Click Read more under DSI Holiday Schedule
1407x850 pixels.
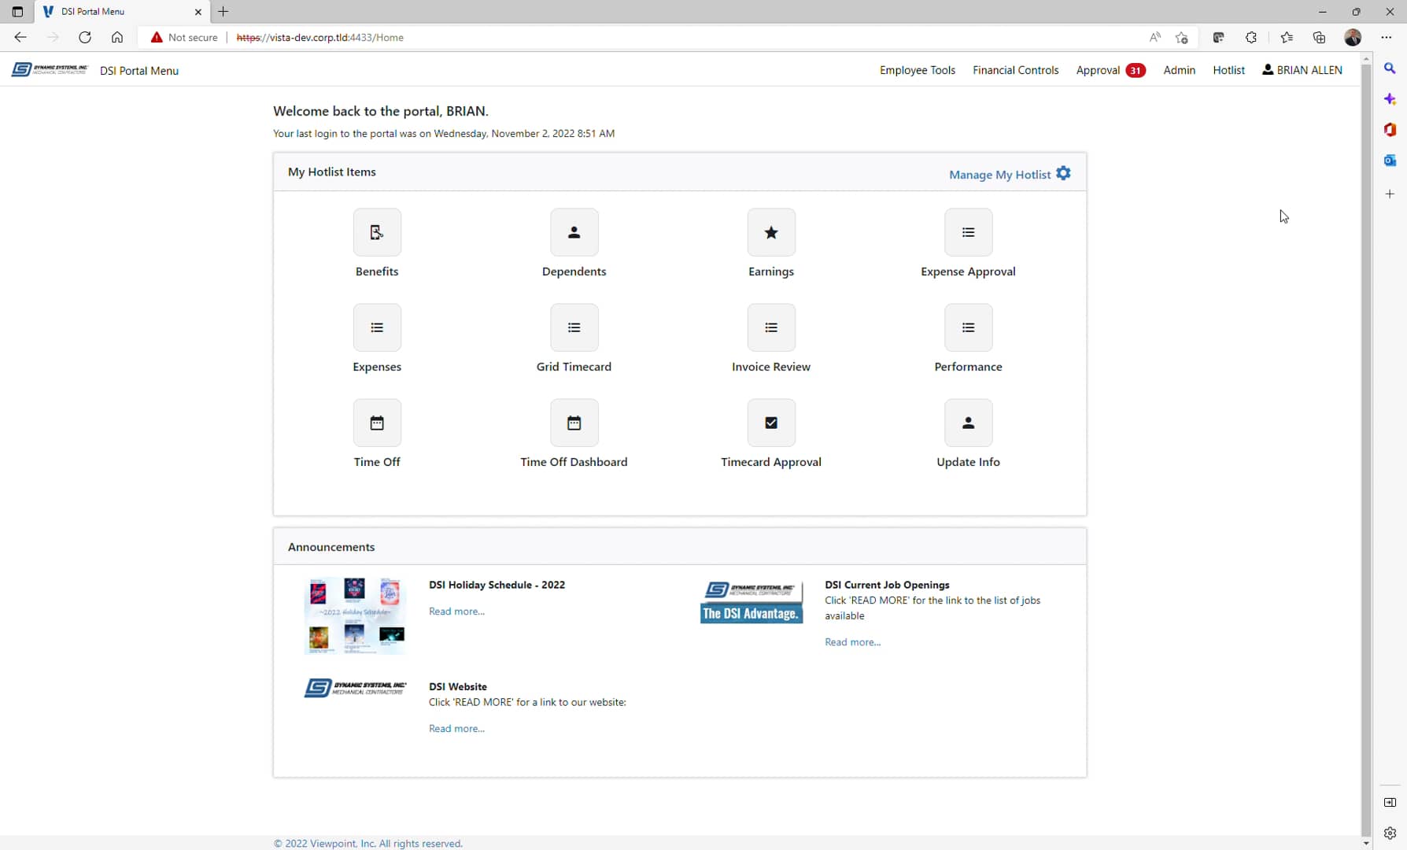456,611
